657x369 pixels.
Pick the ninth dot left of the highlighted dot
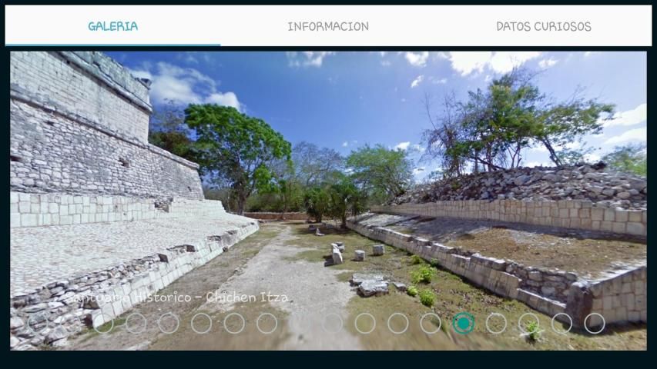coord(169,323)
